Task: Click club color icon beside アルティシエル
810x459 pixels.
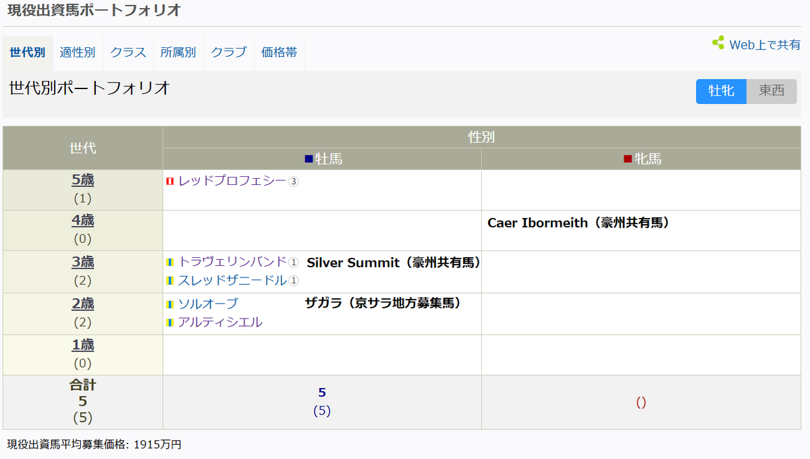Action: click(x=171, y=322)
